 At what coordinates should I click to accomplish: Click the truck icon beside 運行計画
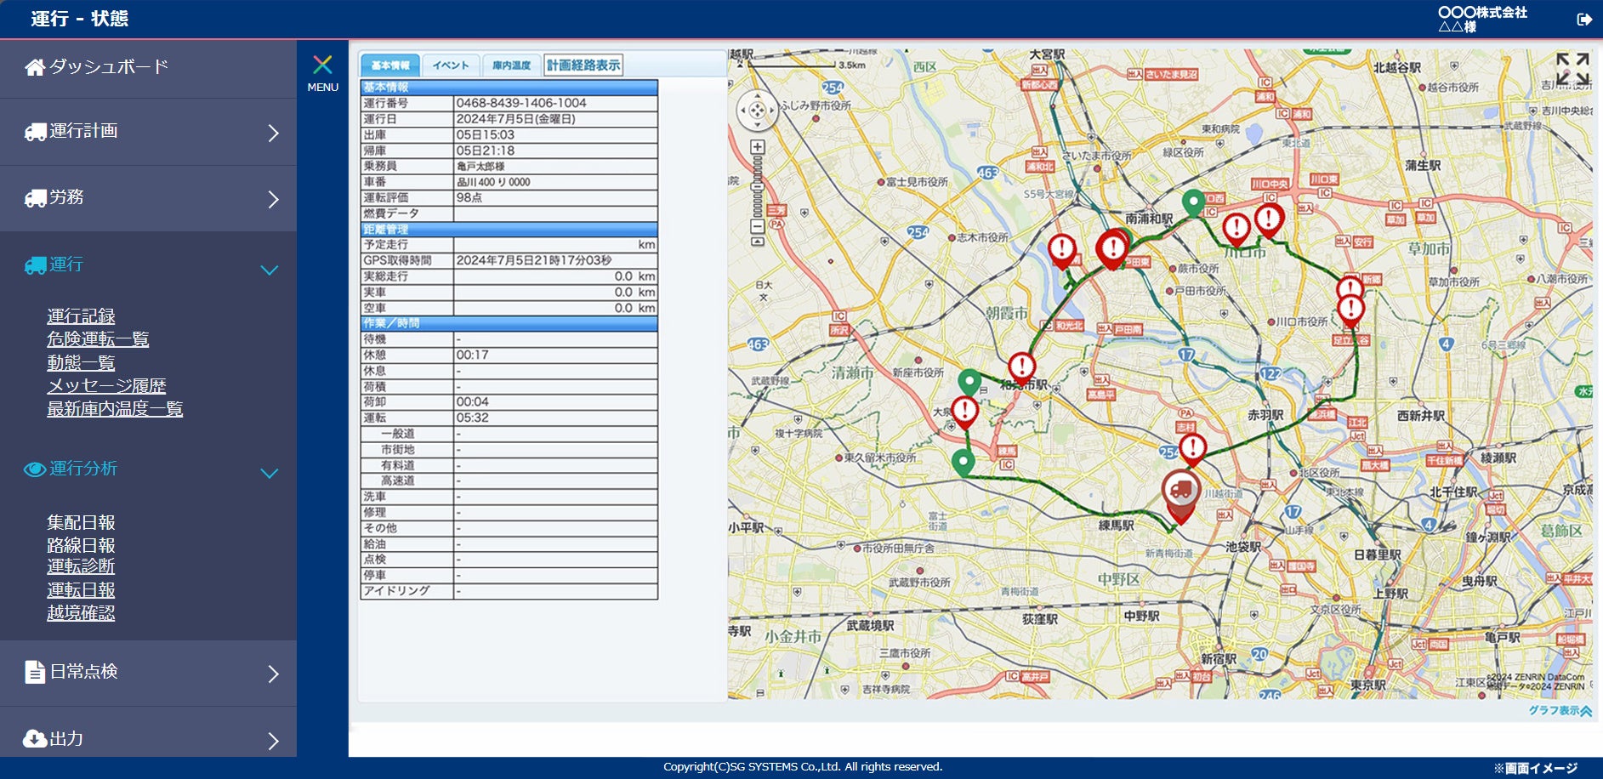click(36, 133)
